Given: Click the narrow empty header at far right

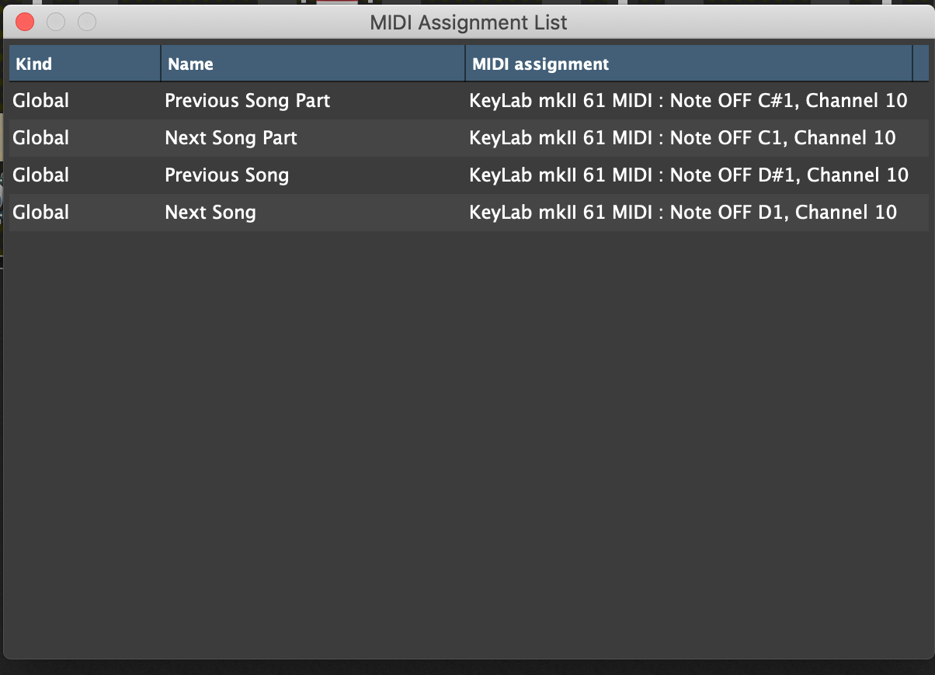Looking at the screenshot, I should click(x=921, y=64).
